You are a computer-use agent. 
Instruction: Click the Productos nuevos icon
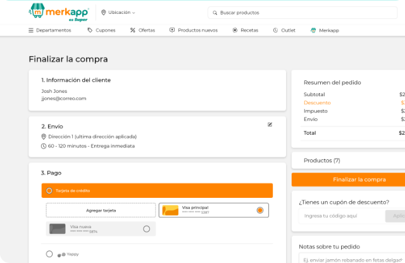pos(172,30)
